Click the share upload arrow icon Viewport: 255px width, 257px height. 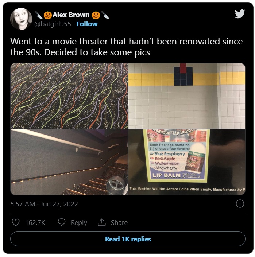coord(102,222)
